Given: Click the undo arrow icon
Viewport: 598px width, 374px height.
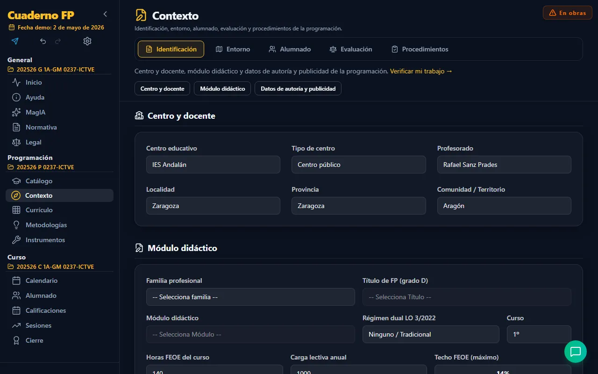Looking at the screenshot, I should tap(43, 41).
